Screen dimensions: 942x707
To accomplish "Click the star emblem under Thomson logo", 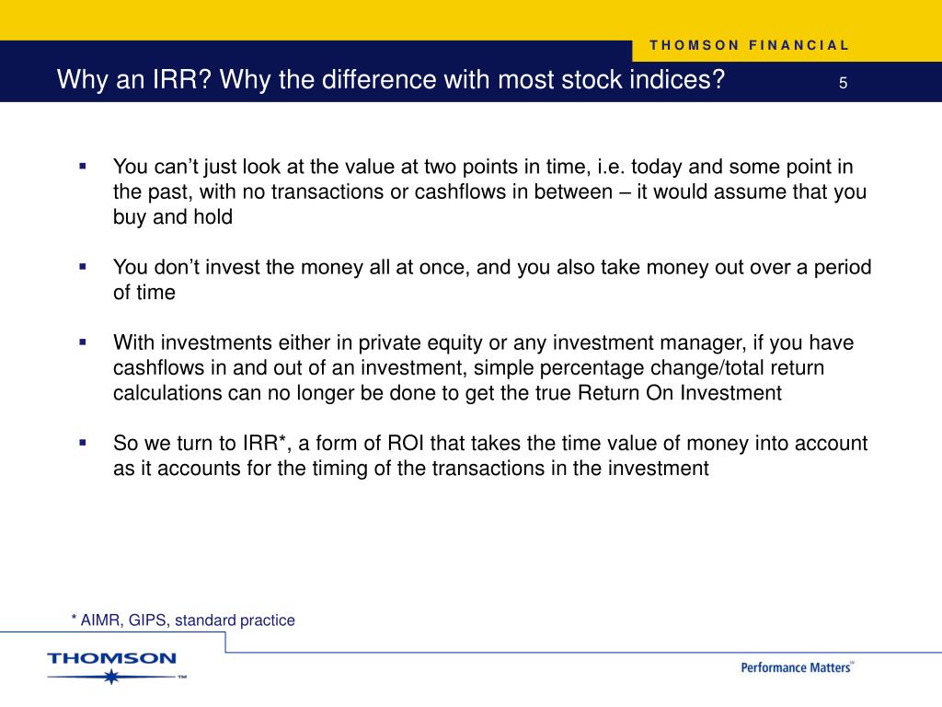I will (111, 678).
